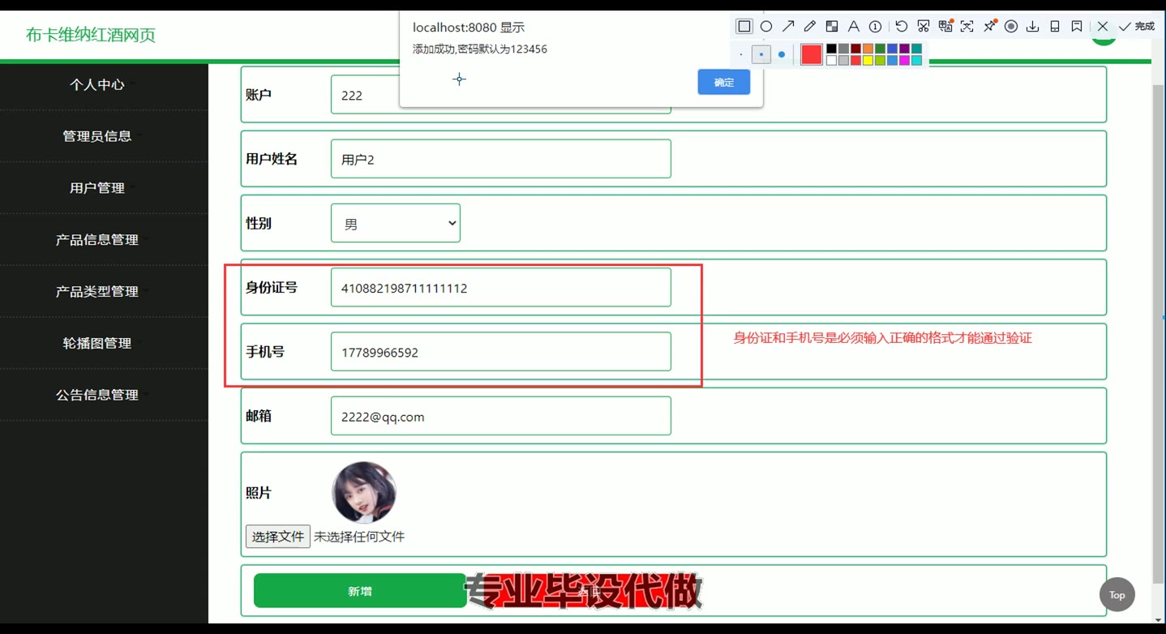Save the screenshot with the download icon
This screenshot has height=634, width=1166.
1033,26
